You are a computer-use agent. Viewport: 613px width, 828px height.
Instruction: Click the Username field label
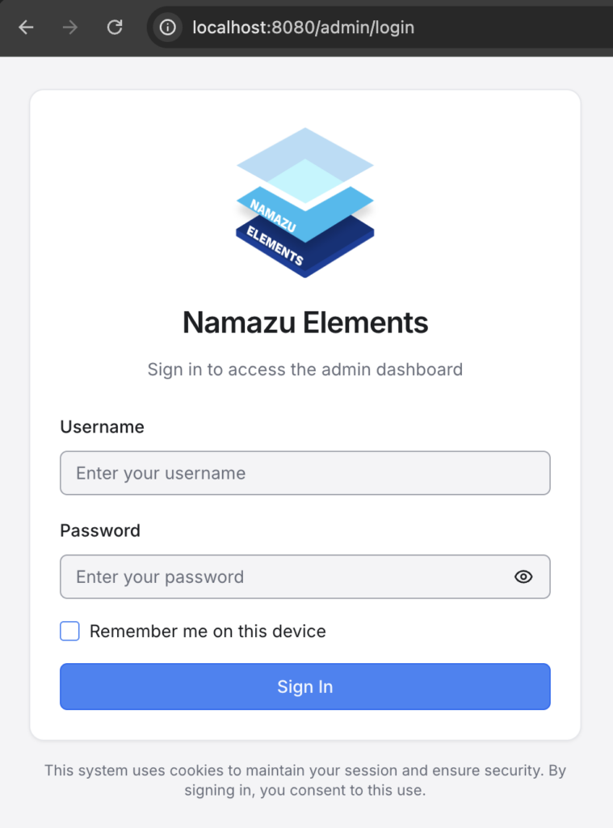point(102,427)
